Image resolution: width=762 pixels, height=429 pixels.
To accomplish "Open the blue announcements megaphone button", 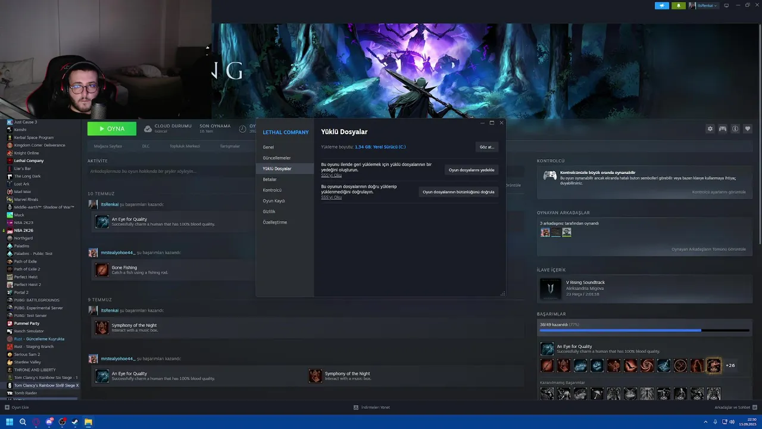I will (661, 5).
